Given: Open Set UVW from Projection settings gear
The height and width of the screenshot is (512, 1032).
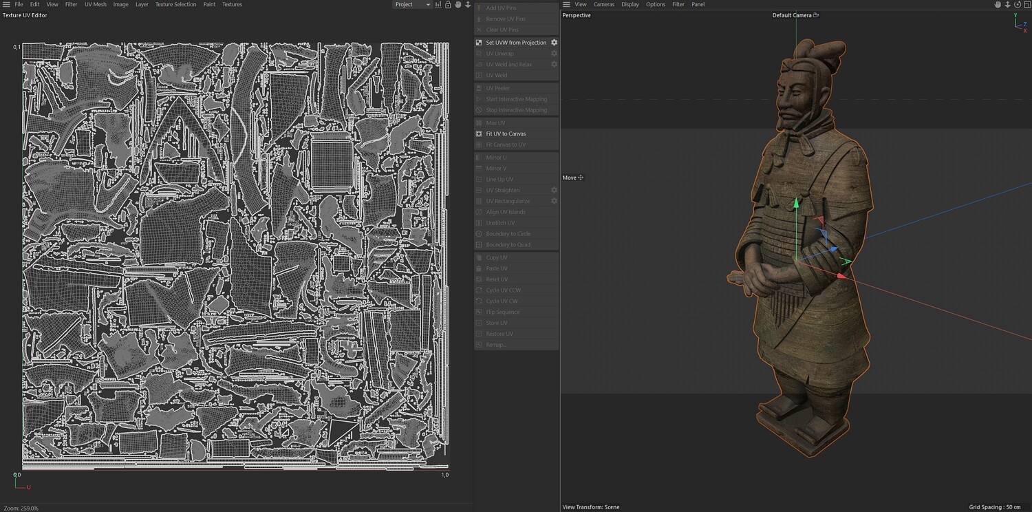Looking at the screenshot, I should coord(554,43).
